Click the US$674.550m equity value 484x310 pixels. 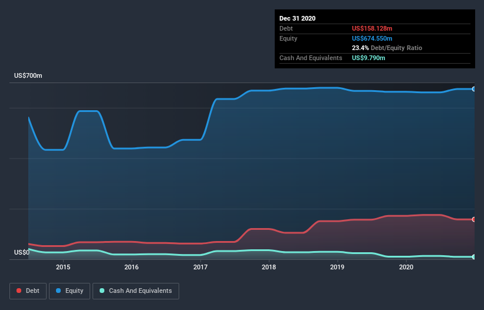pyautogui.click(x=372, y=38)
